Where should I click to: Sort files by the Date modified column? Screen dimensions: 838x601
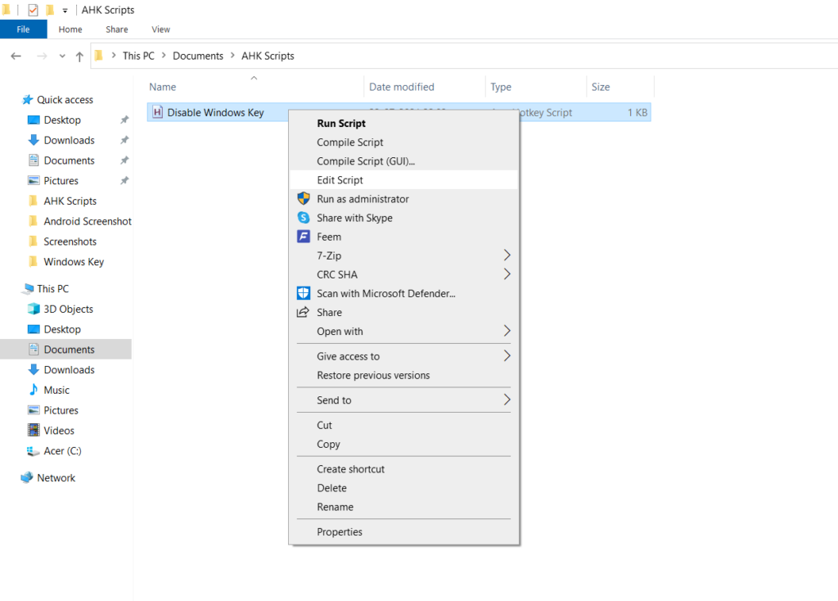pos(402,87)
